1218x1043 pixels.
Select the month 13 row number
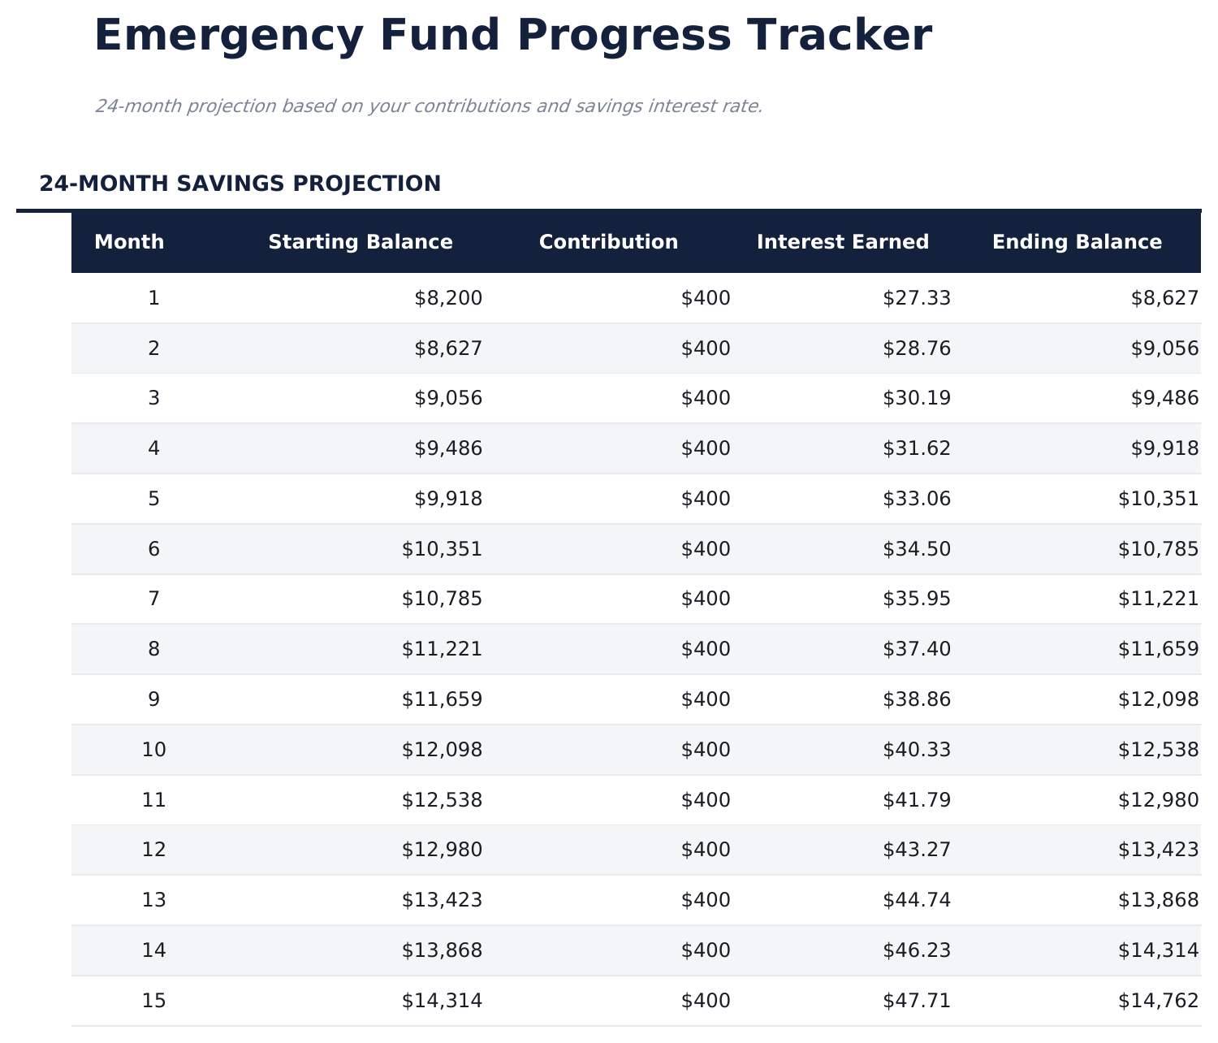153,900
